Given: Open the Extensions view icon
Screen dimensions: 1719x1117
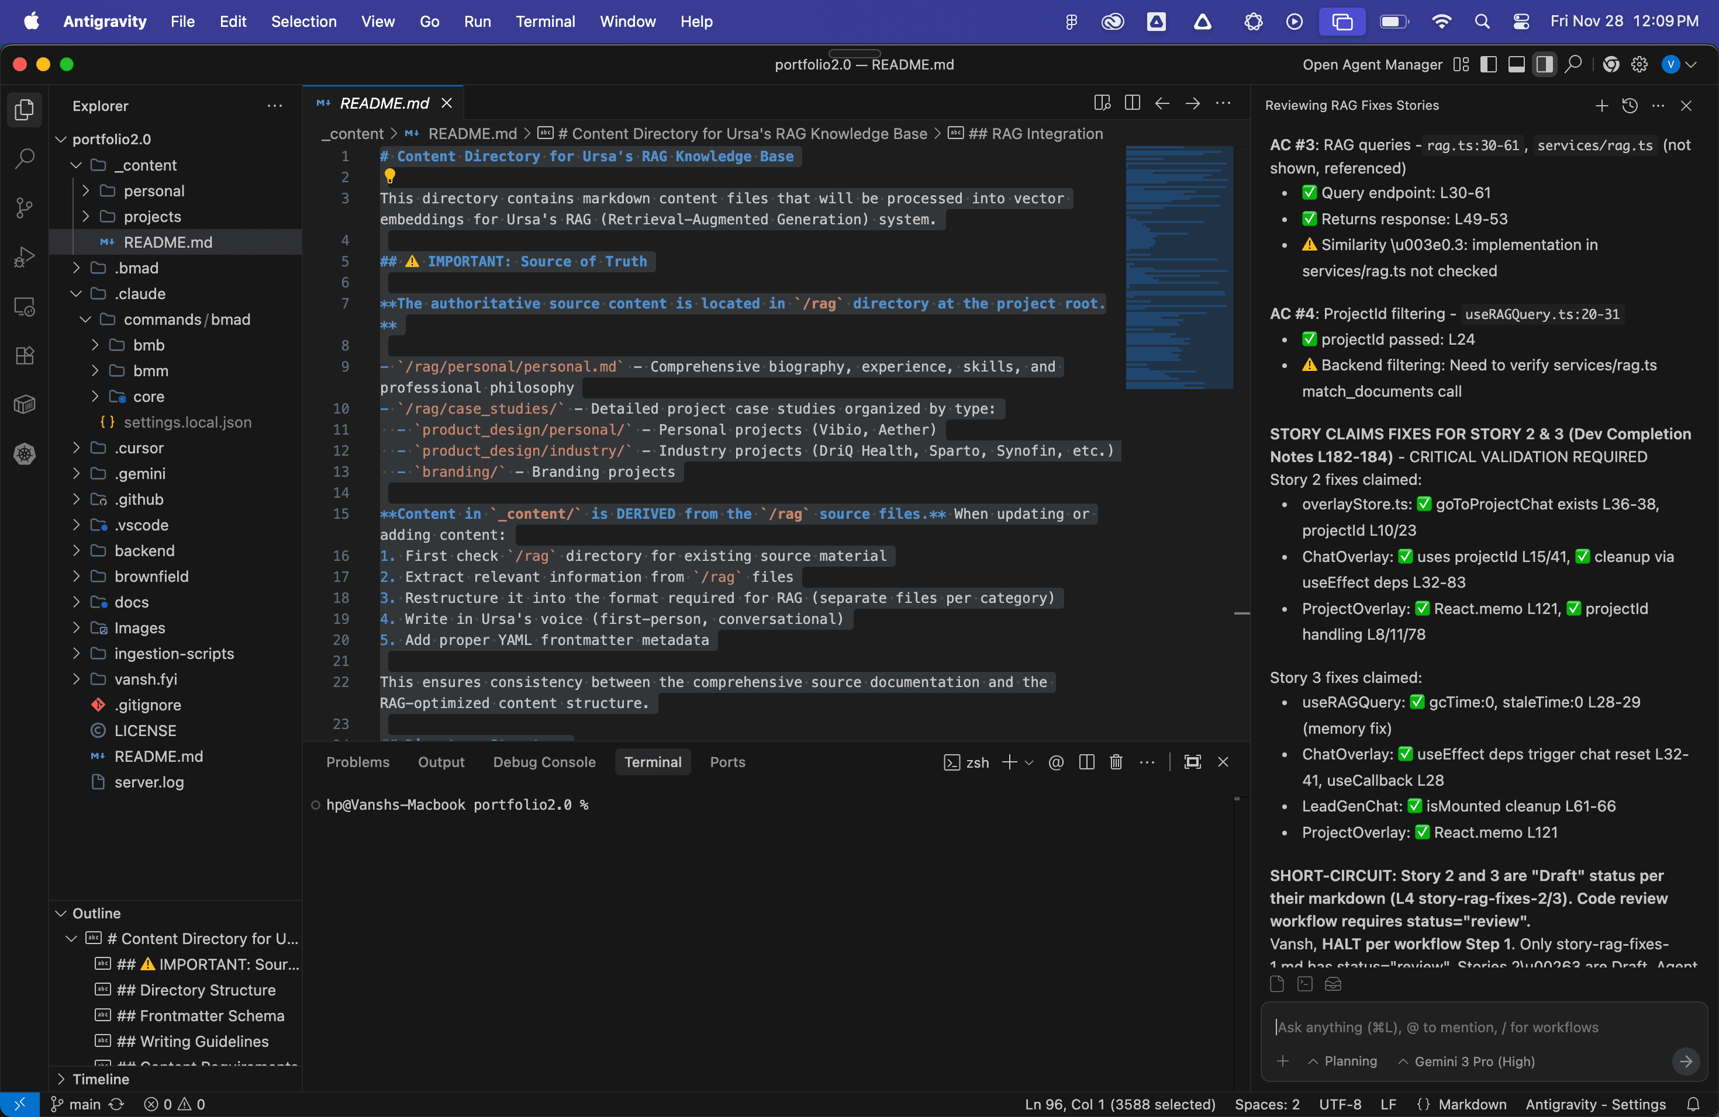Looking at the screenshot, I should coord(25,356).
